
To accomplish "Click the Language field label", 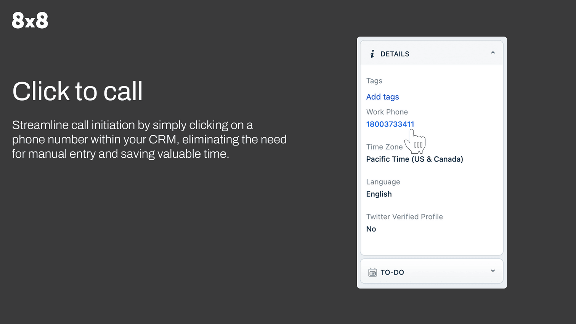I will click(x=383, y=182).
